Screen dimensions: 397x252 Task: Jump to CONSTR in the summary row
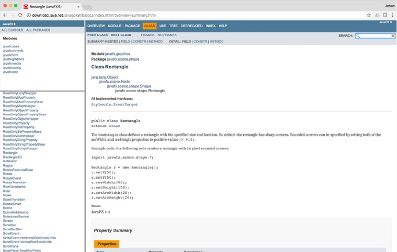tap(139, 42)
